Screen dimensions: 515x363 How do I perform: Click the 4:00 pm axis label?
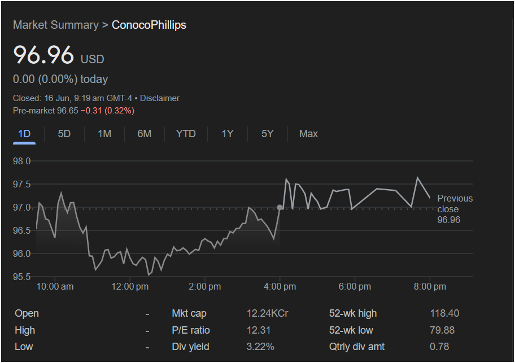tap(280, 287)
